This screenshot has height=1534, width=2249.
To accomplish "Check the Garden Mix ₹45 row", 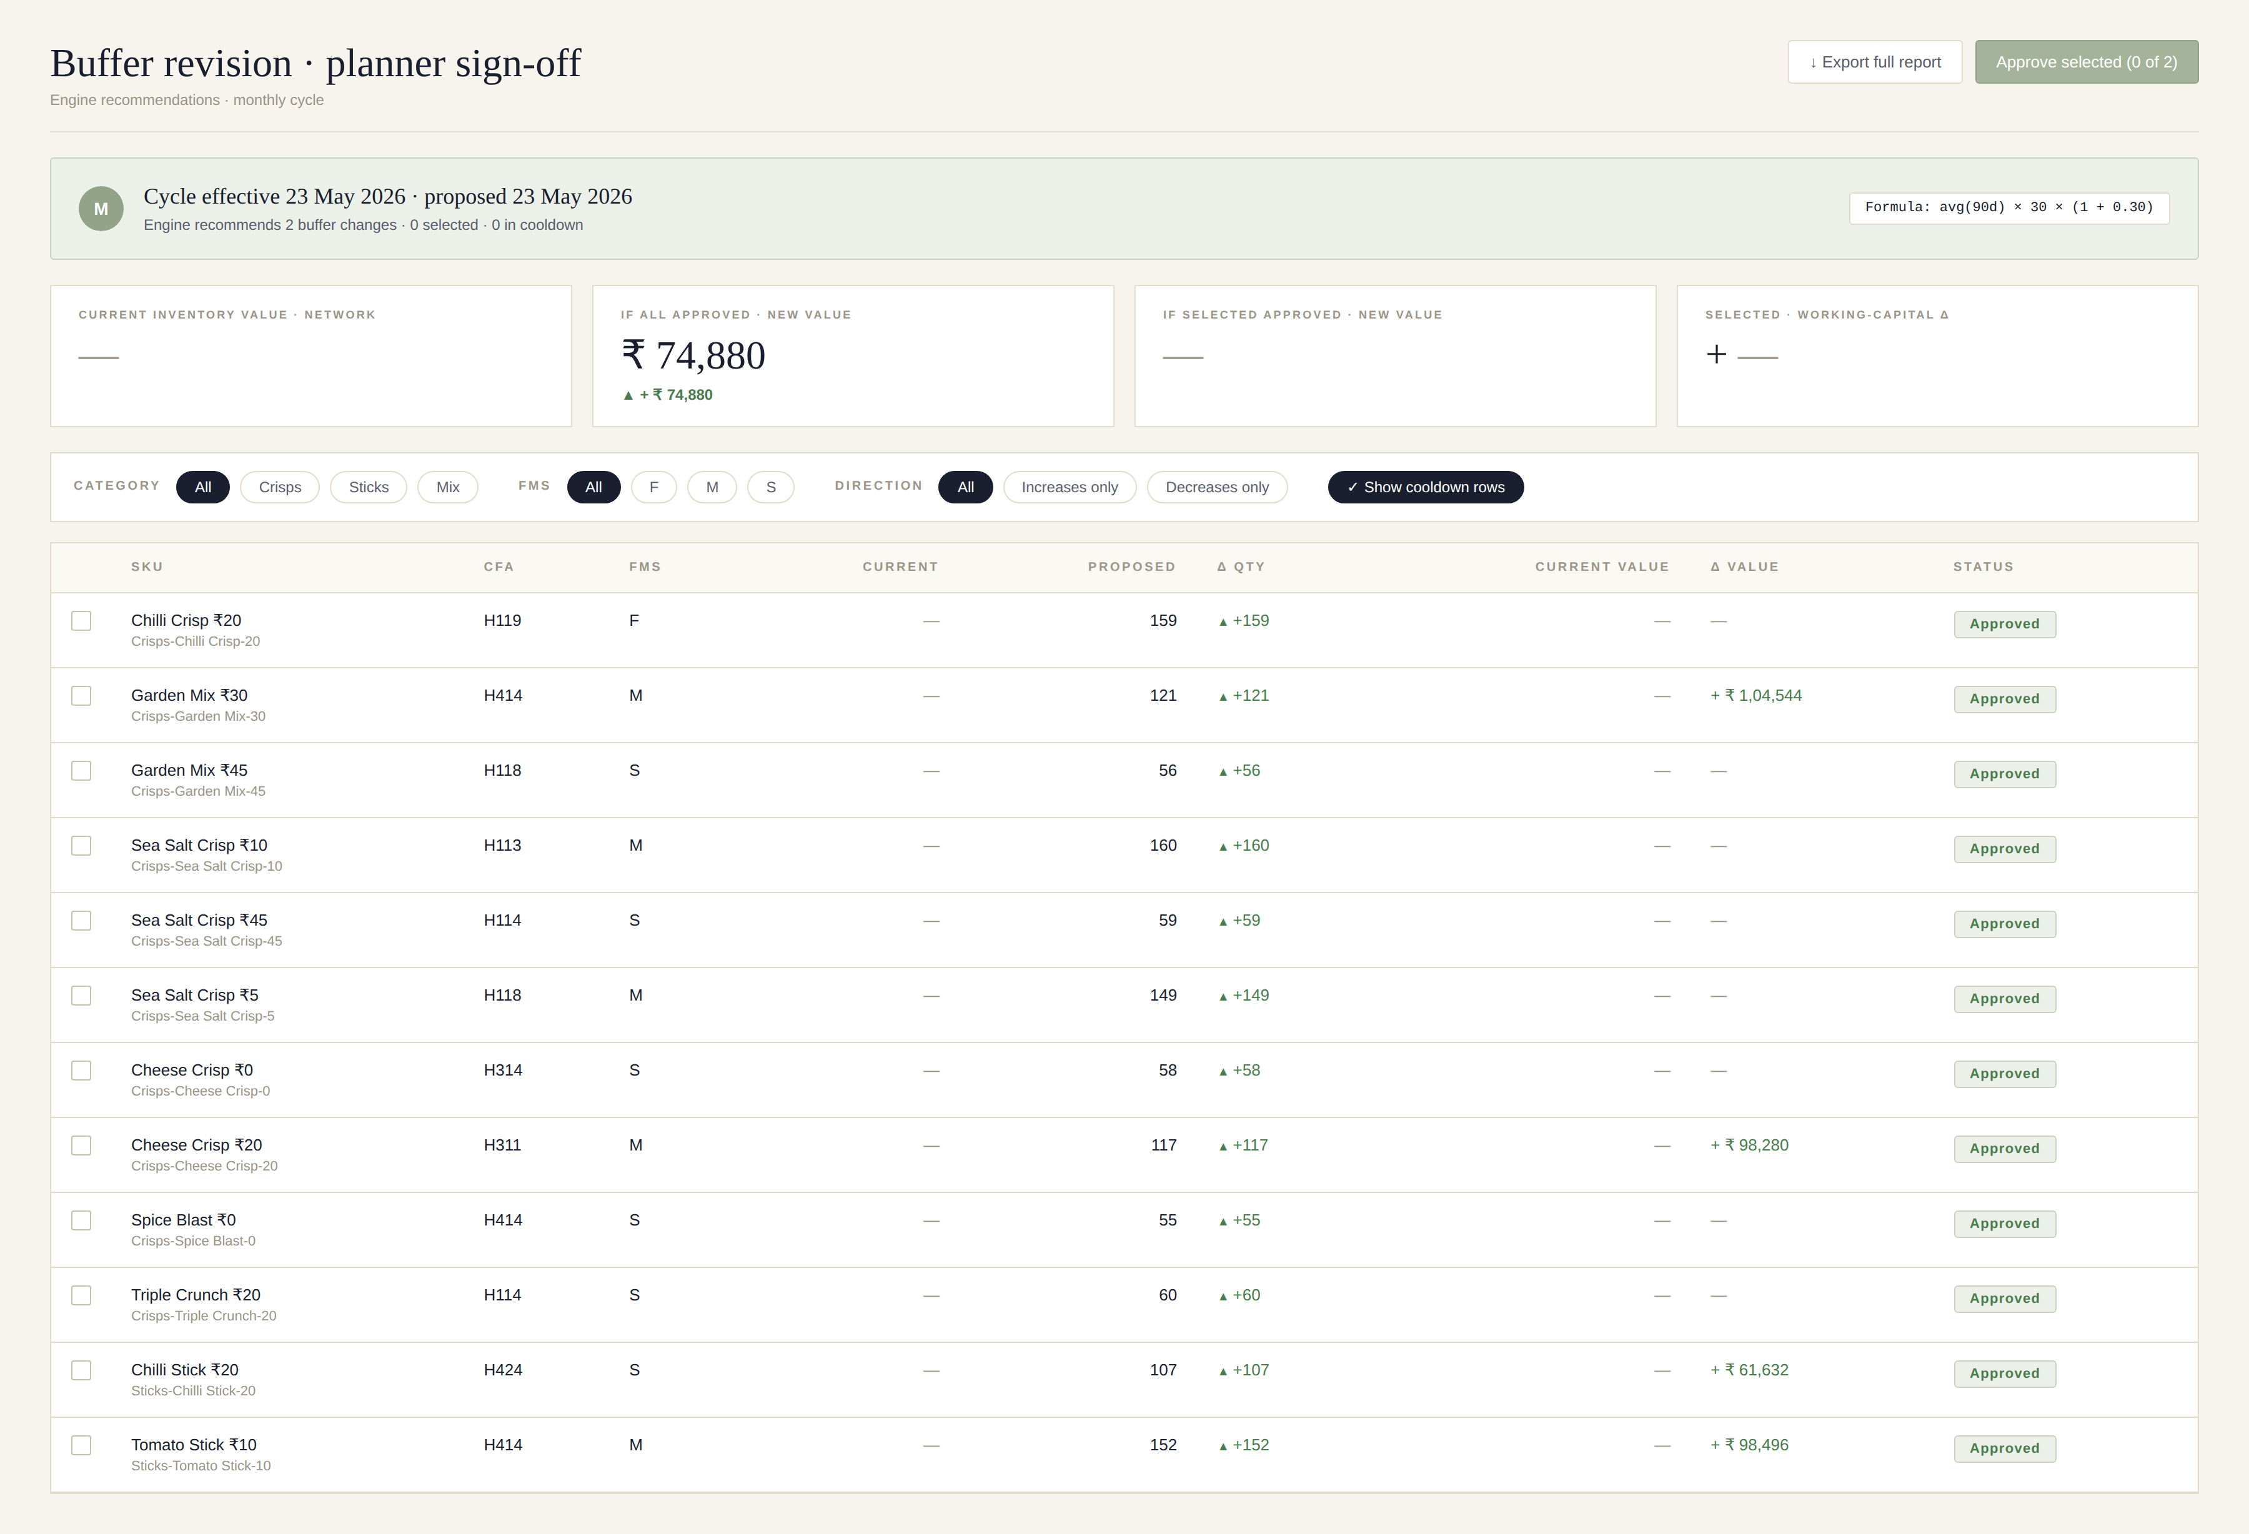I will click(x=81, y=770).
